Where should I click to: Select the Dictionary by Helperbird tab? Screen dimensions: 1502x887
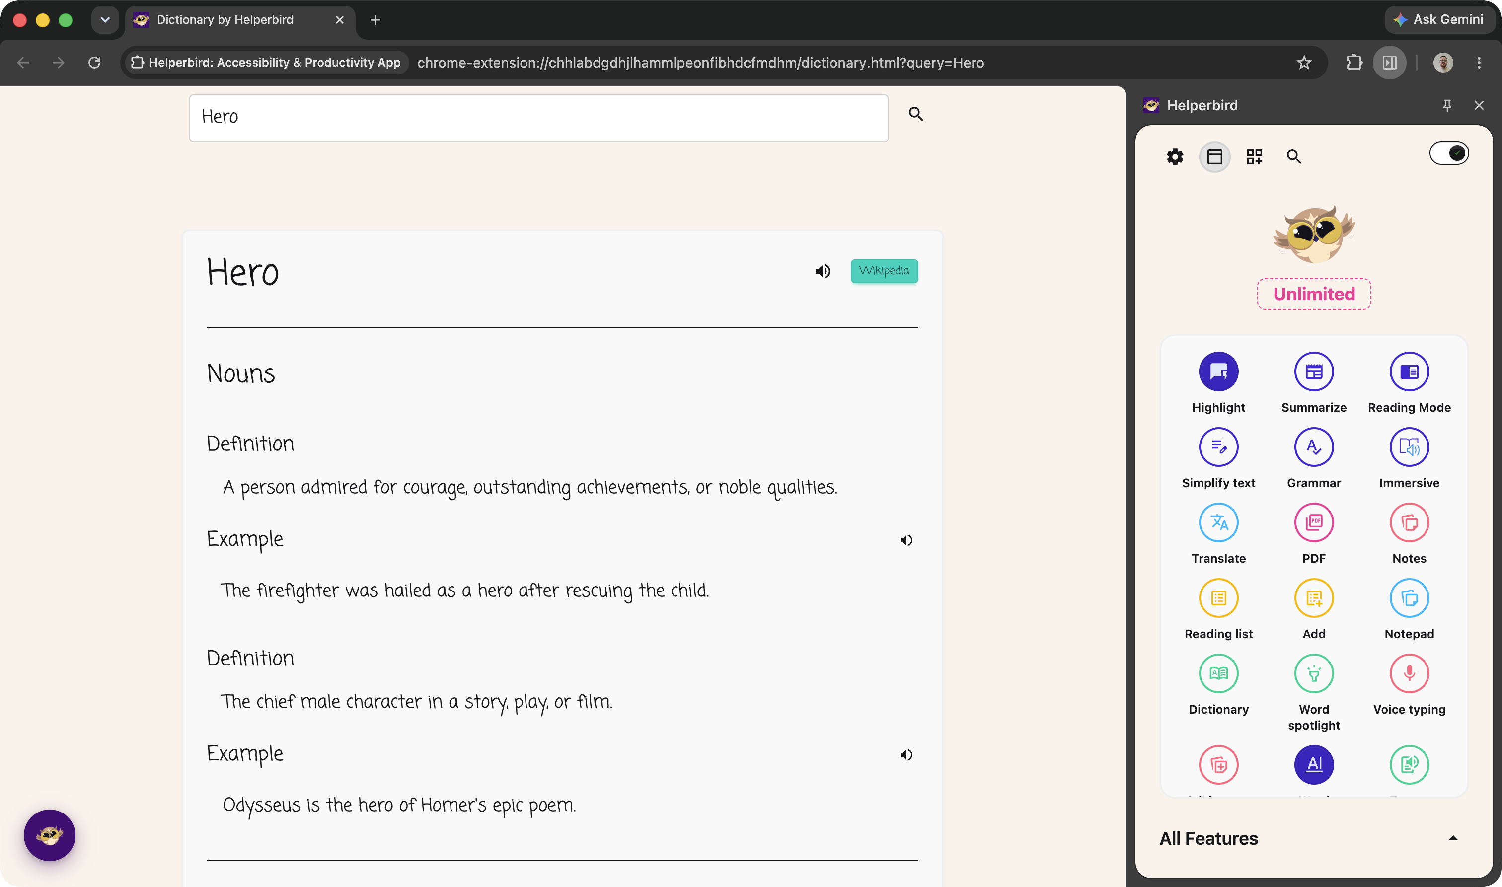pos(239,20)
